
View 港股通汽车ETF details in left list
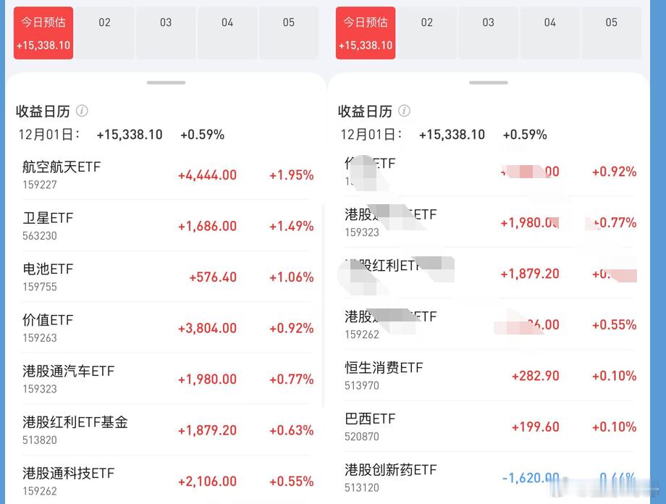[x=166, y=379]
